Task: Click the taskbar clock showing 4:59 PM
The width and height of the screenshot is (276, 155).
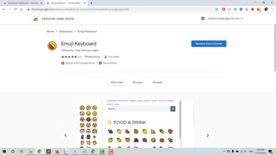Action: click(x=260, y=151)
